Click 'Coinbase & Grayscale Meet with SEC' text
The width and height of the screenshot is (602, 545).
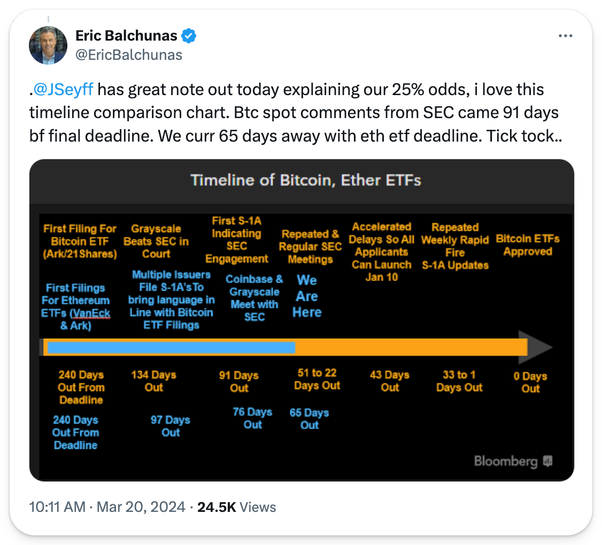click(x=254, y=298)
